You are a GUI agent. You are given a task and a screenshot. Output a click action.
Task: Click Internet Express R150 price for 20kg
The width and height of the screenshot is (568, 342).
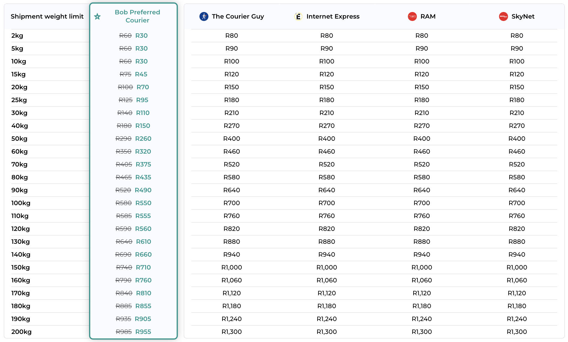[x=327, y=87]
